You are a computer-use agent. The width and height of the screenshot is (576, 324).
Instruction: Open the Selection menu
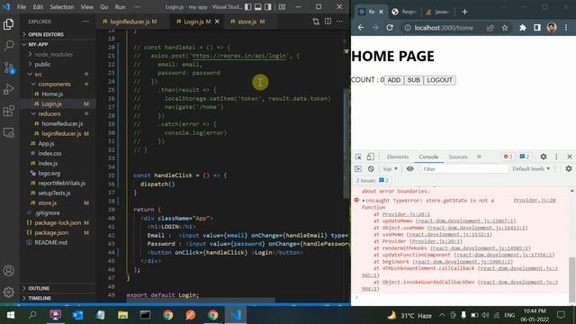tap(62, 7)
